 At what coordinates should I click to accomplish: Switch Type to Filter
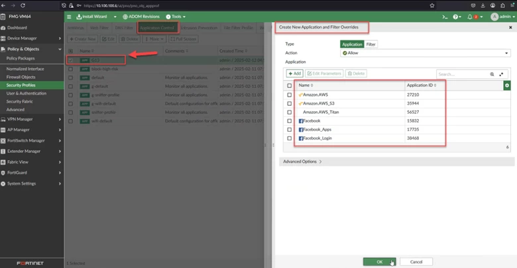(371, 44)
